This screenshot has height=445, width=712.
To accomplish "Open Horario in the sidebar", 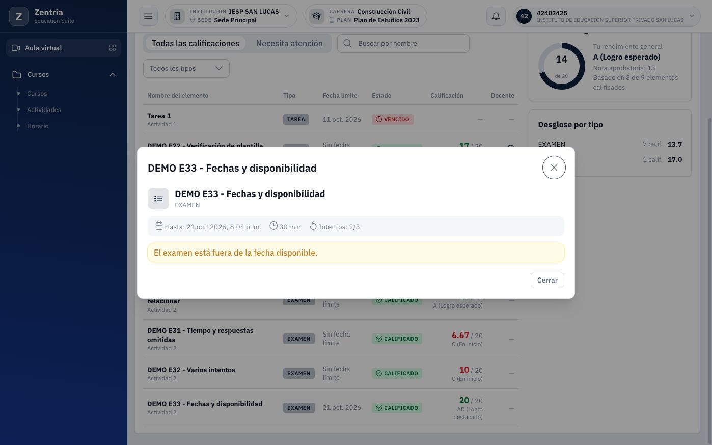I will point(38,126).
